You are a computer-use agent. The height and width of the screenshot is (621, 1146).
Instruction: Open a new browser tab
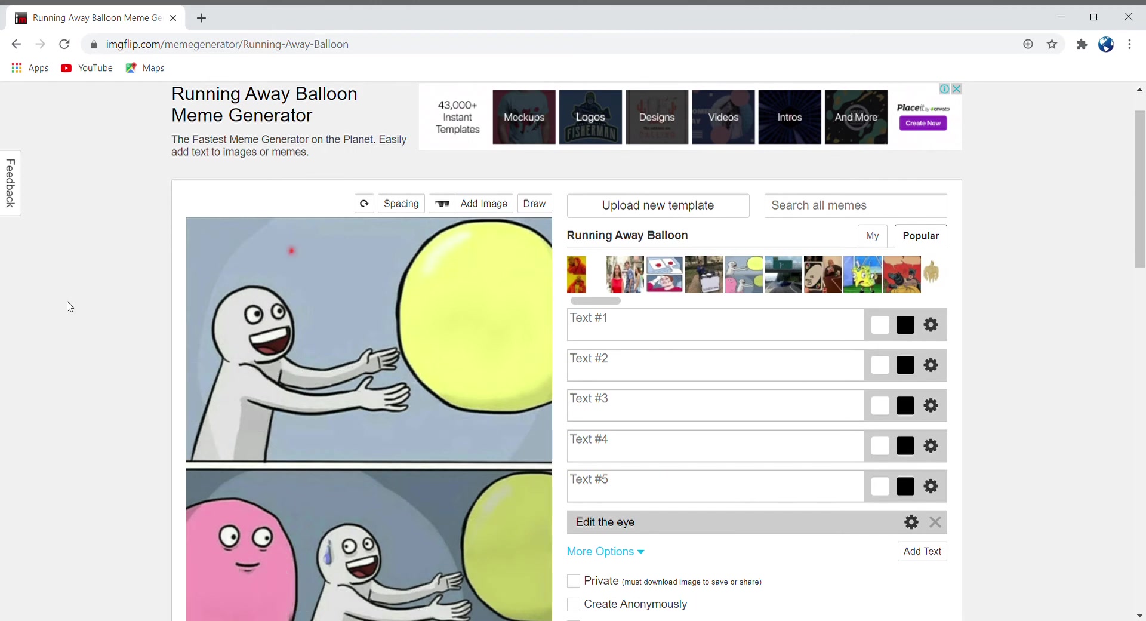coord(201,18)
